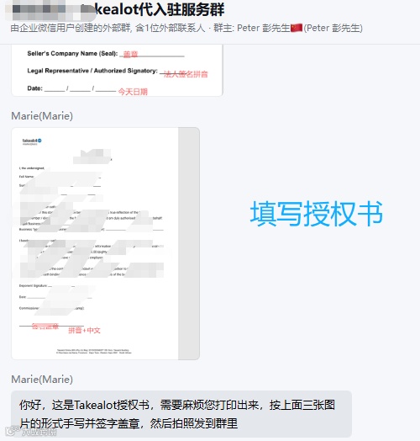Select the (Peter 彭先生) text in parentheses
Viewport: 420px width, 441px height.
click(333, 28)
